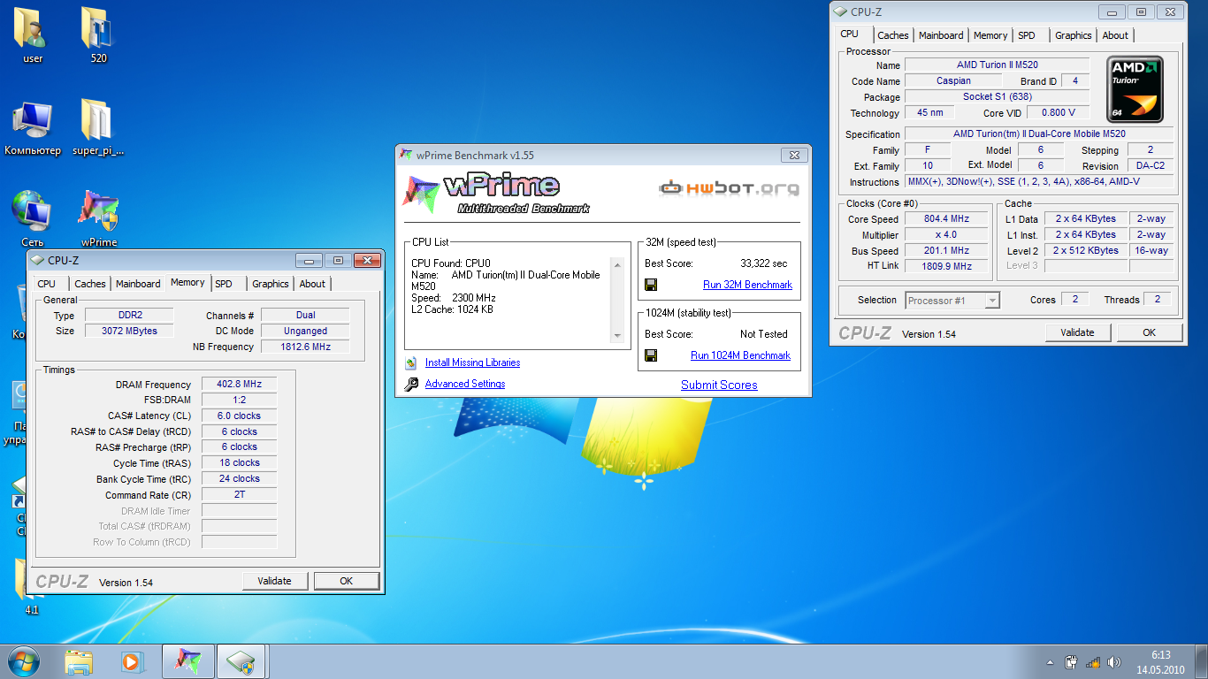Click the CPU List scrollbar up arrow
Screen dimensions: 1208x679
(x=617, y=264)
